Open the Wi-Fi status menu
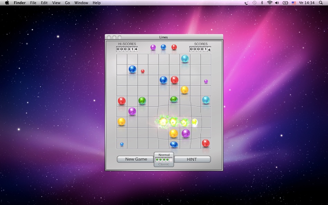Image resolution: width=328 pixels, height=205 pixels. 270,3
